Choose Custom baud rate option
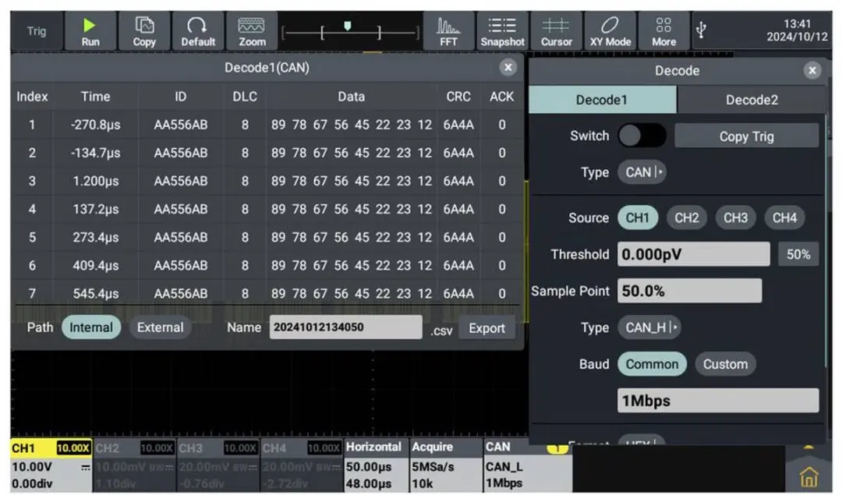The image size is (842, 495). click(725, 364)
